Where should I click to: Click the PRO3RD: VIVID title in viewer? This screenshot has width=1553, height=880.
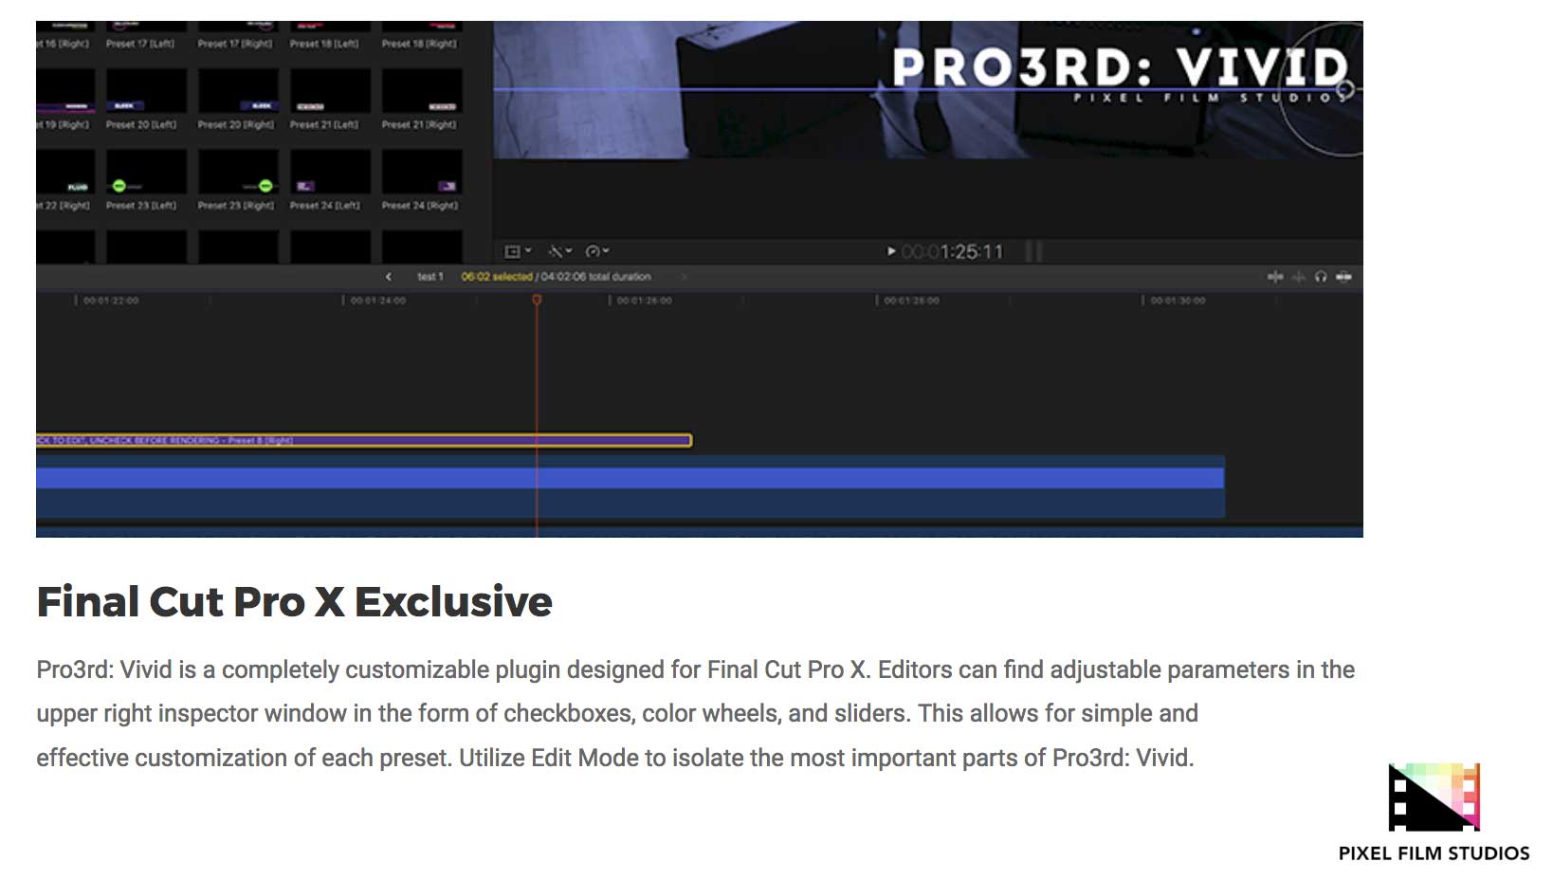tap(1120, 67)
